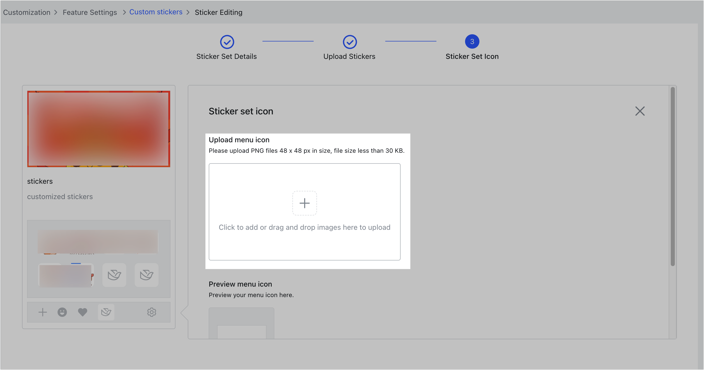Select the plus icon in the sticker bar preview

tap(43, 312)
